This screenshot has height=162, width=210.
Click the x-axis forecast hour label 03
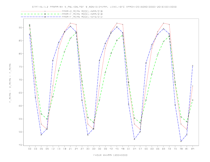pos(35,149)
